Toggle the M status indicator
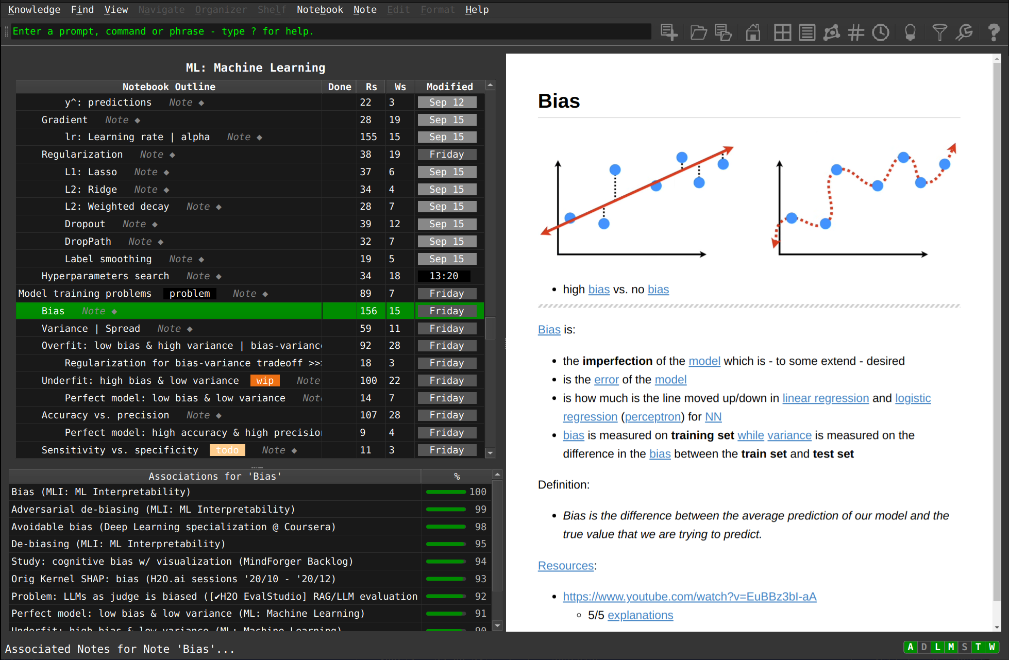1009x660 pixels. pos(951,647)
